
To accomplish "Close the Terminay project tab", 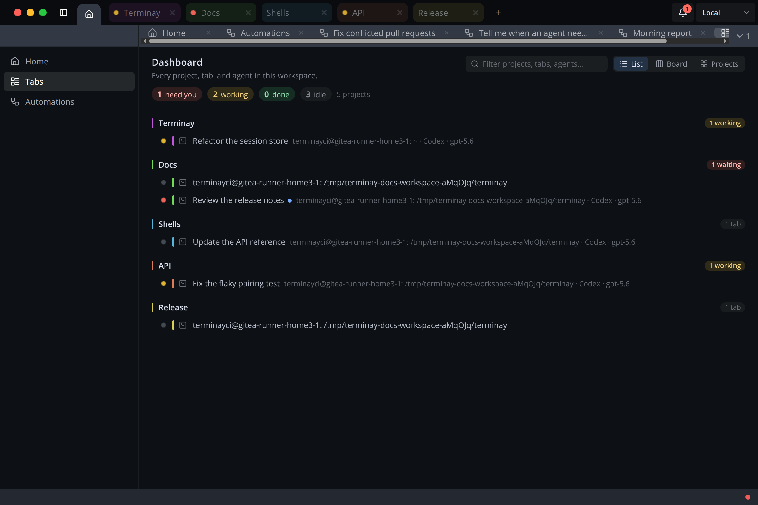I will [172, 13].
